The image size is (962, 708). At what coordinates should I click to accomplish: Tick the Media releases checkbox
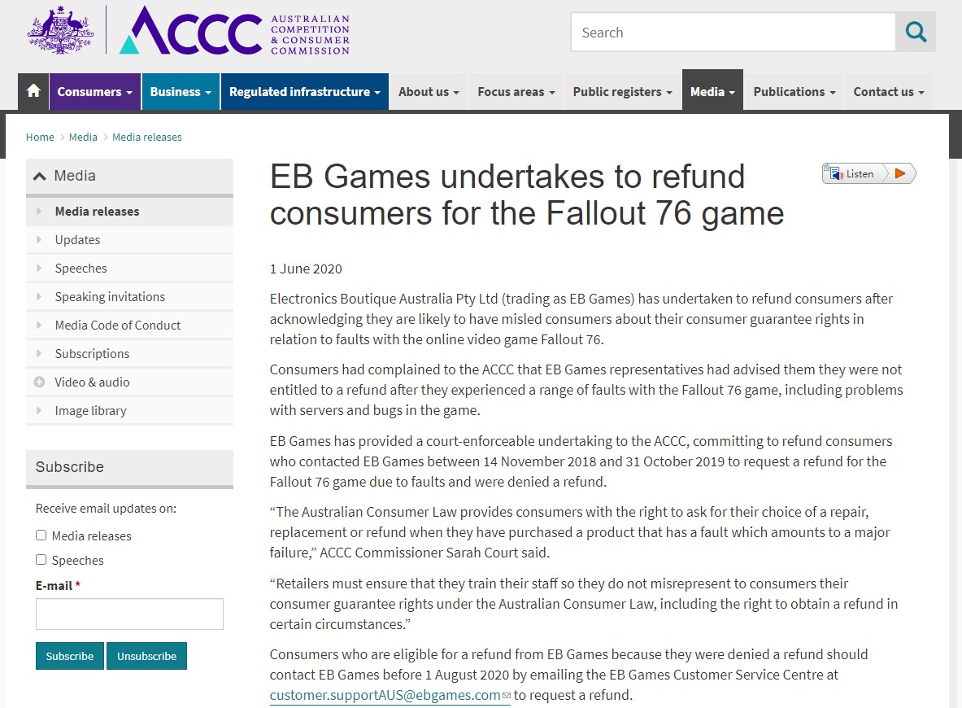pos(41,535)
